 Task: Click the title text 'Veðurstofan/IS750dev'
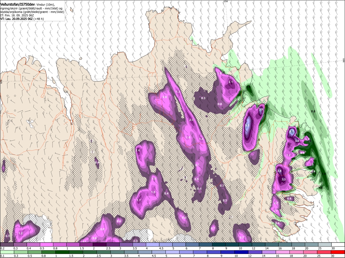[18, 5]
